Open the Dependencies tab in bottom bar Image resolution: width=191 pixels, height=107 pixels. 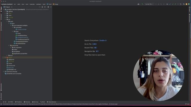coord(52,102)
